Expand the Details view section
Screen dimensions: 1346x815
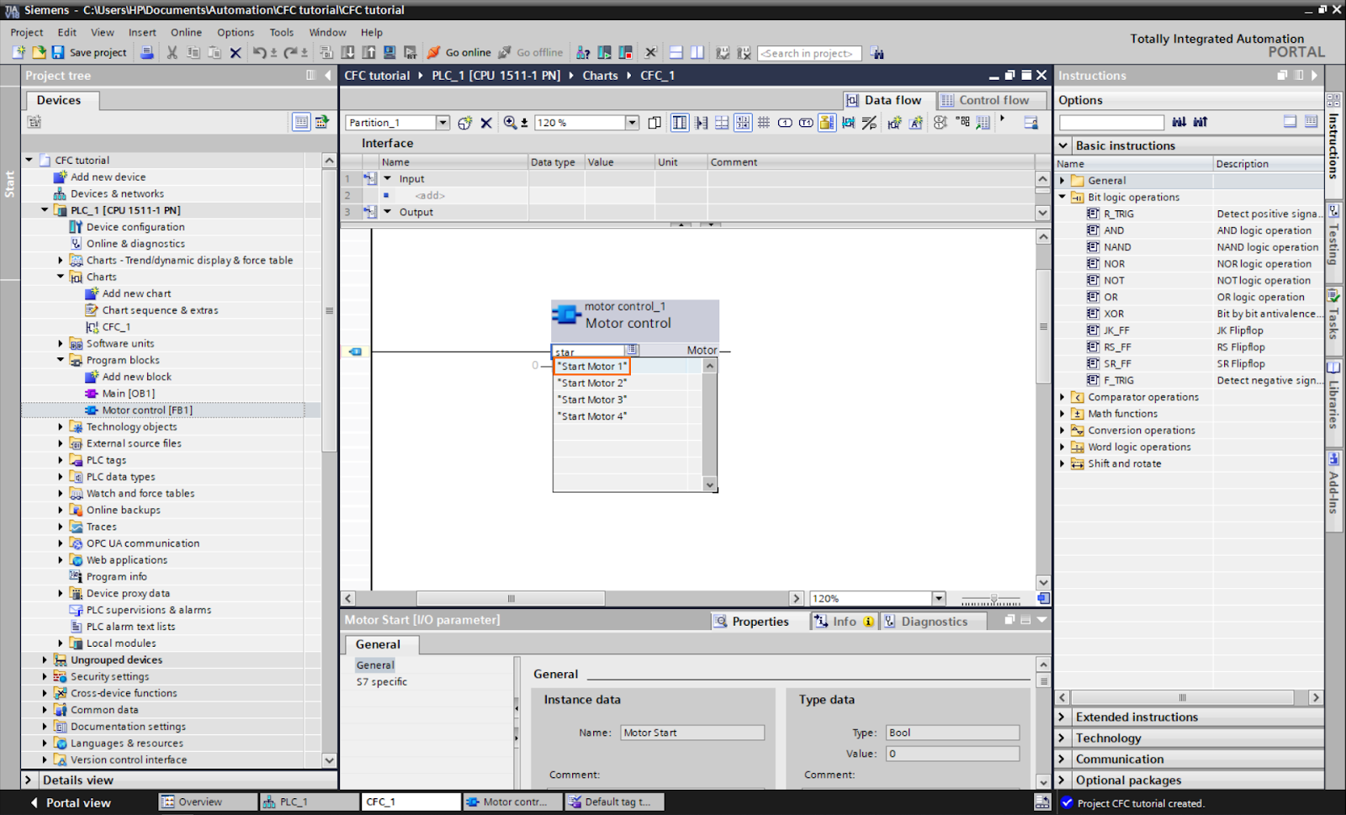pos(29,780)
